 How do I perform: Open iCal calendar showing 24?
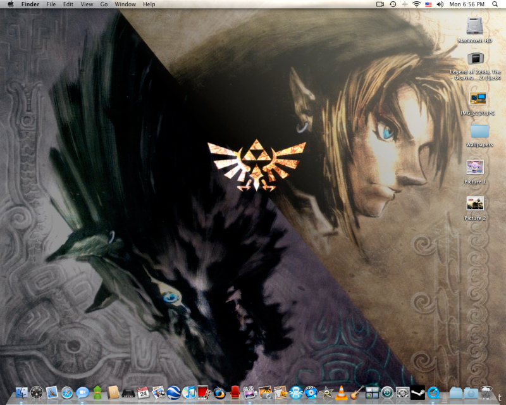pyautogui.click(x=144, y=393)
